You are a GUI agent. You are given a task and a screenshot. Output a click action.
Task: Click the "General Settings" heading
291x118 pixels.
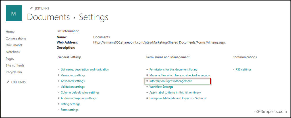click(x=69, y=57)
